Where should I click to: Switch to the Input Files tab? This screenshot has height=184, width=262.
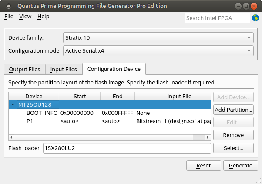pyautogui.click(x=64, y=69)
